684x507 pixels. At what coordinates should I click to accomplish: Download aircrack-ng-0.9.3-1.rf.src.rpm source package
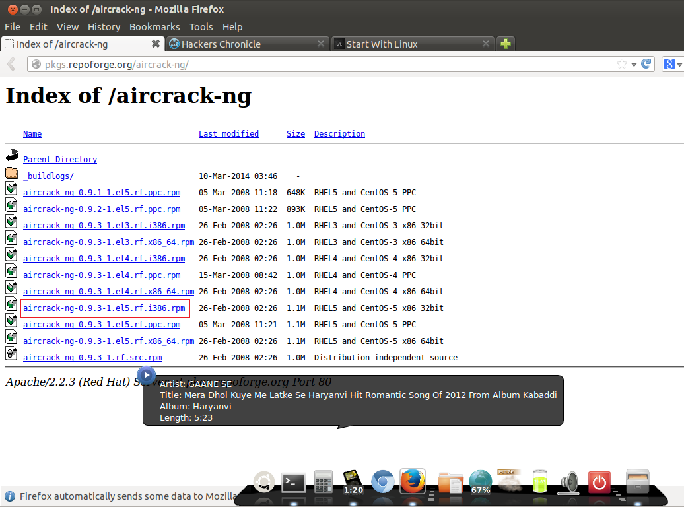click(92, 358)
